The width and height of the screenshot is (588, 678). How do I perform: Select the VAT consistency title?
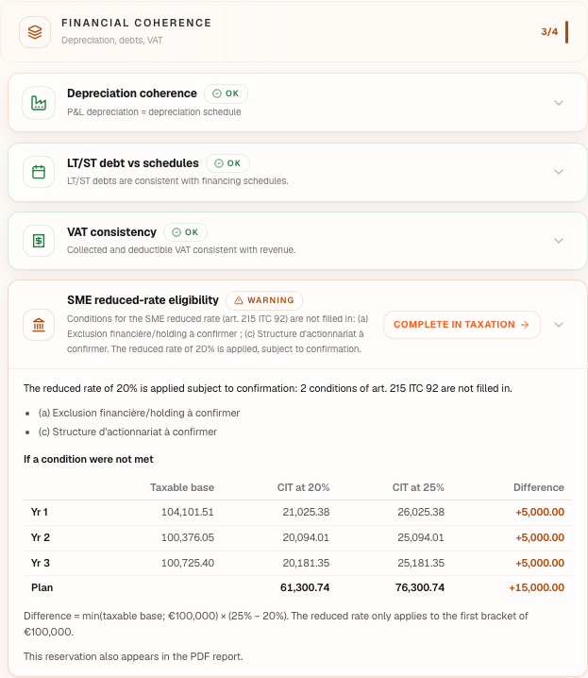point(111,232)
